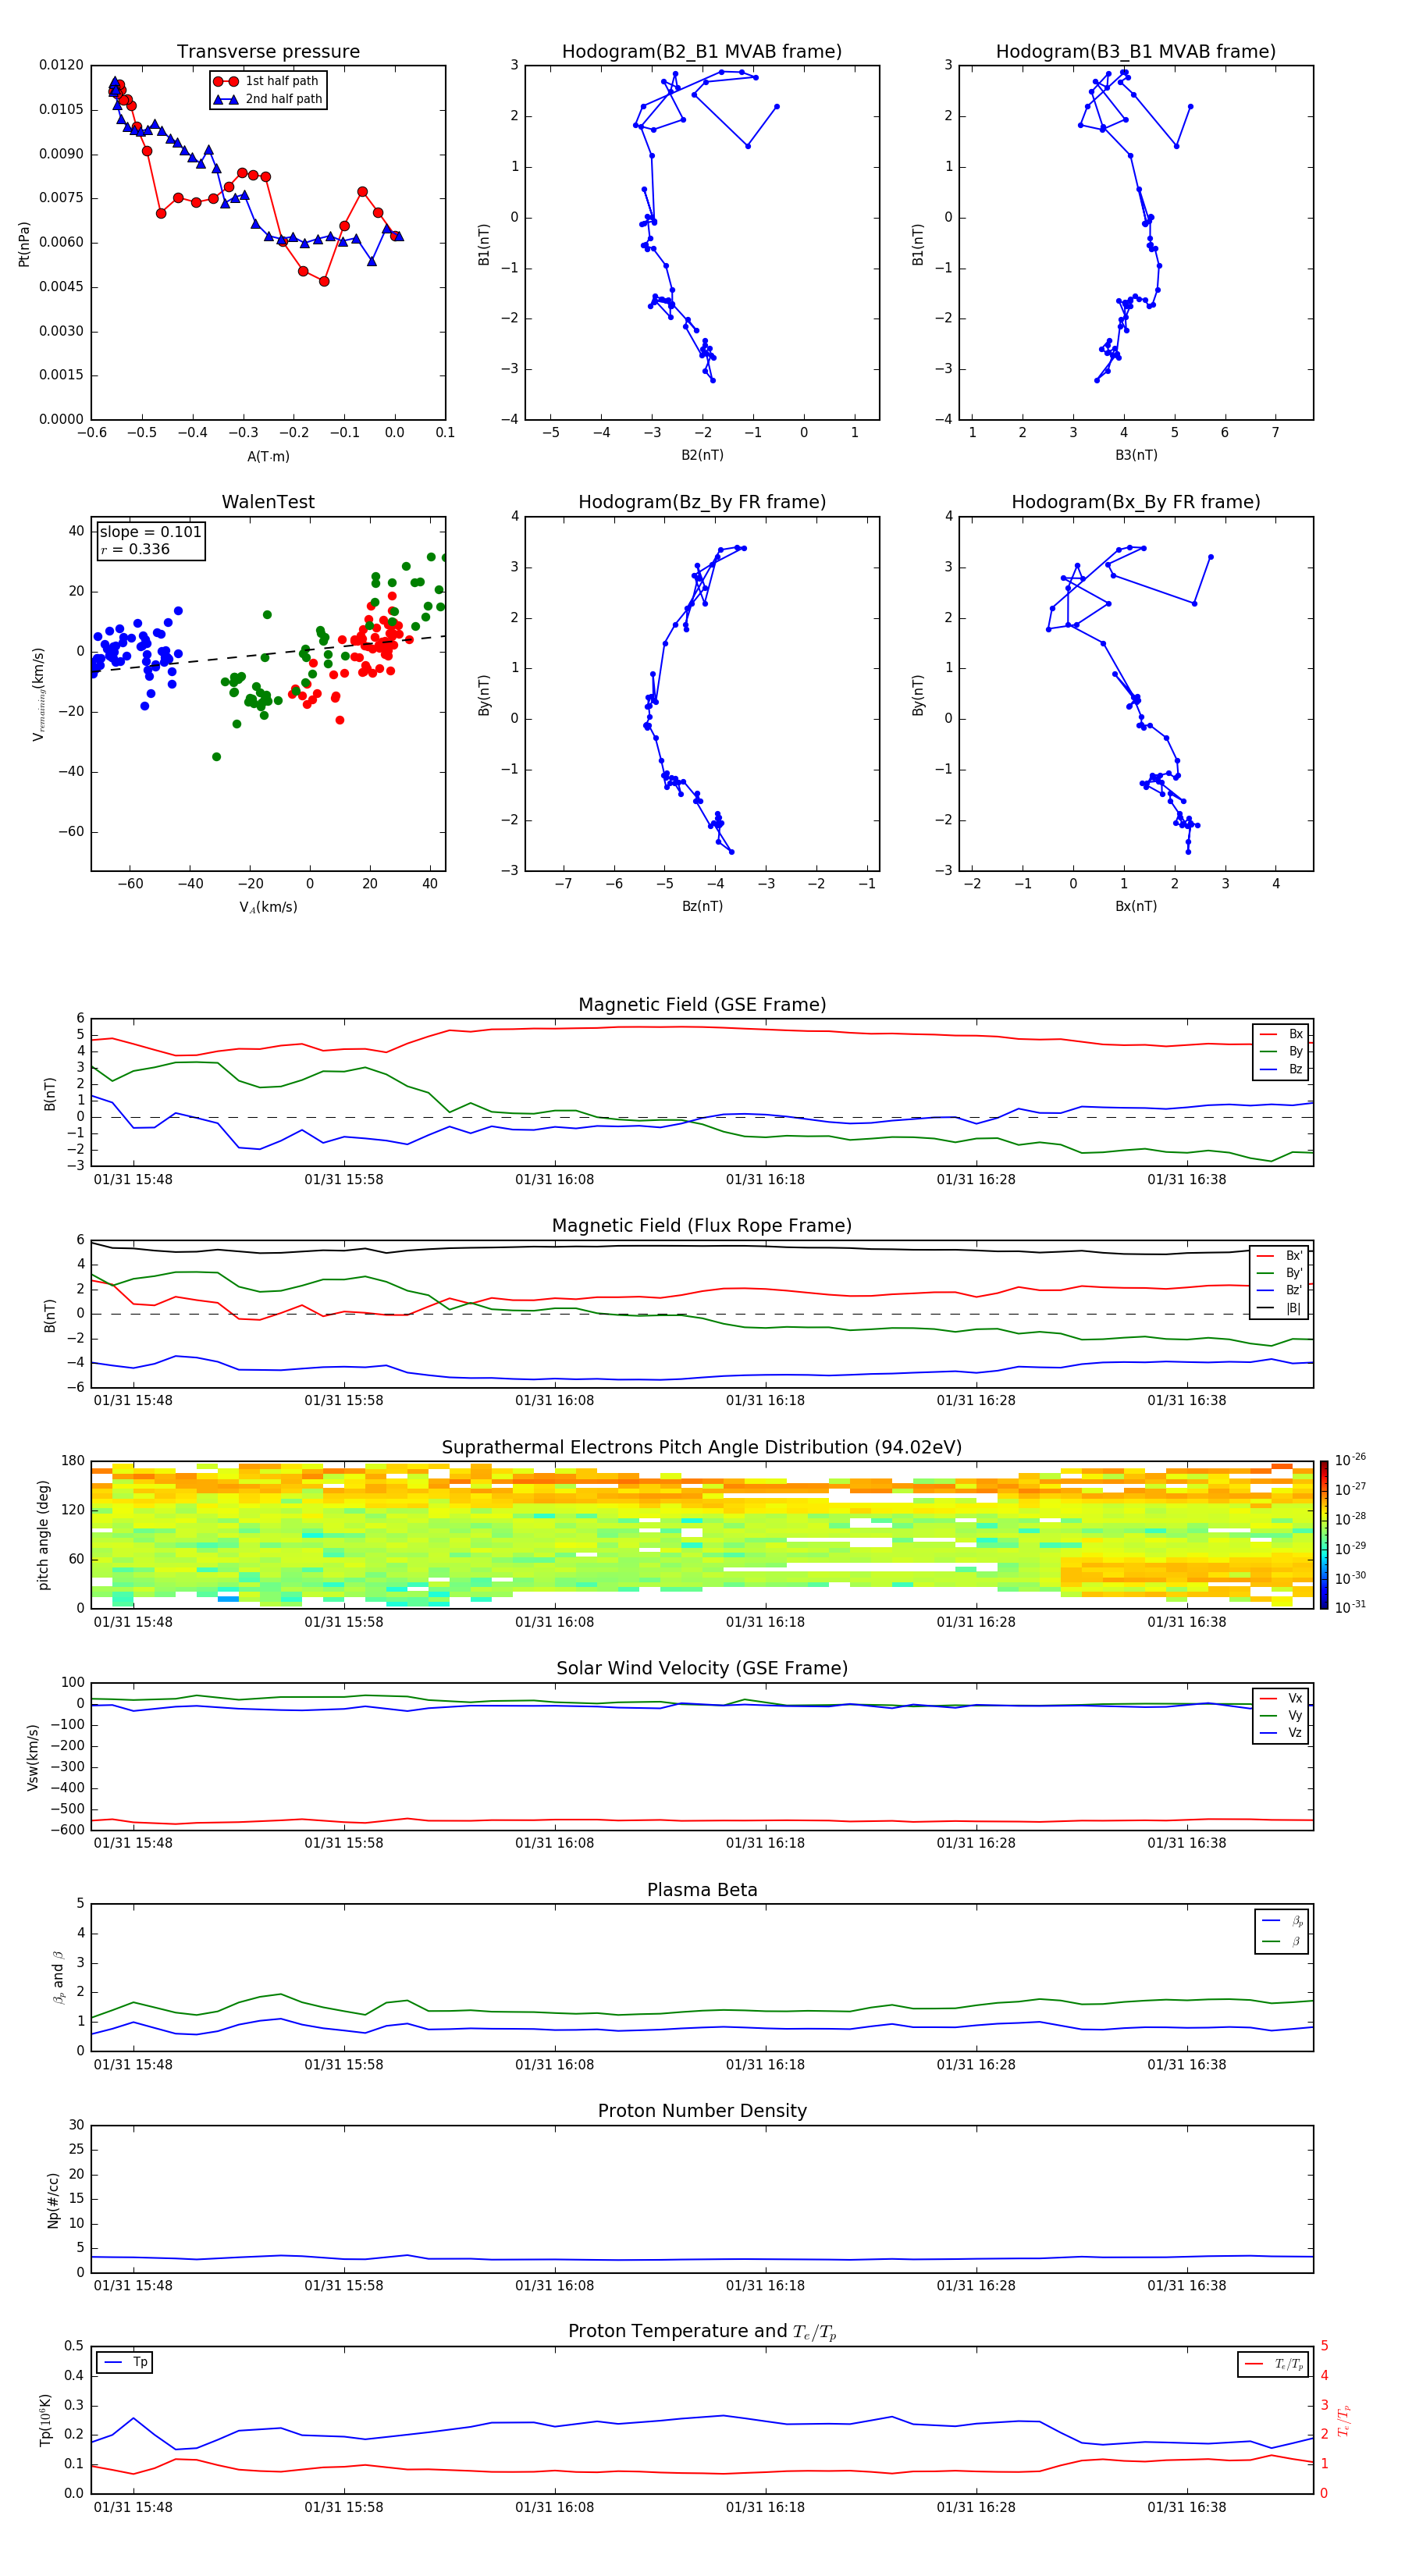This screenshot has height=2576, width=1405.
Task: Click 'Magnetic Field (GSE Frame)' title
Action: [702, 1005]
